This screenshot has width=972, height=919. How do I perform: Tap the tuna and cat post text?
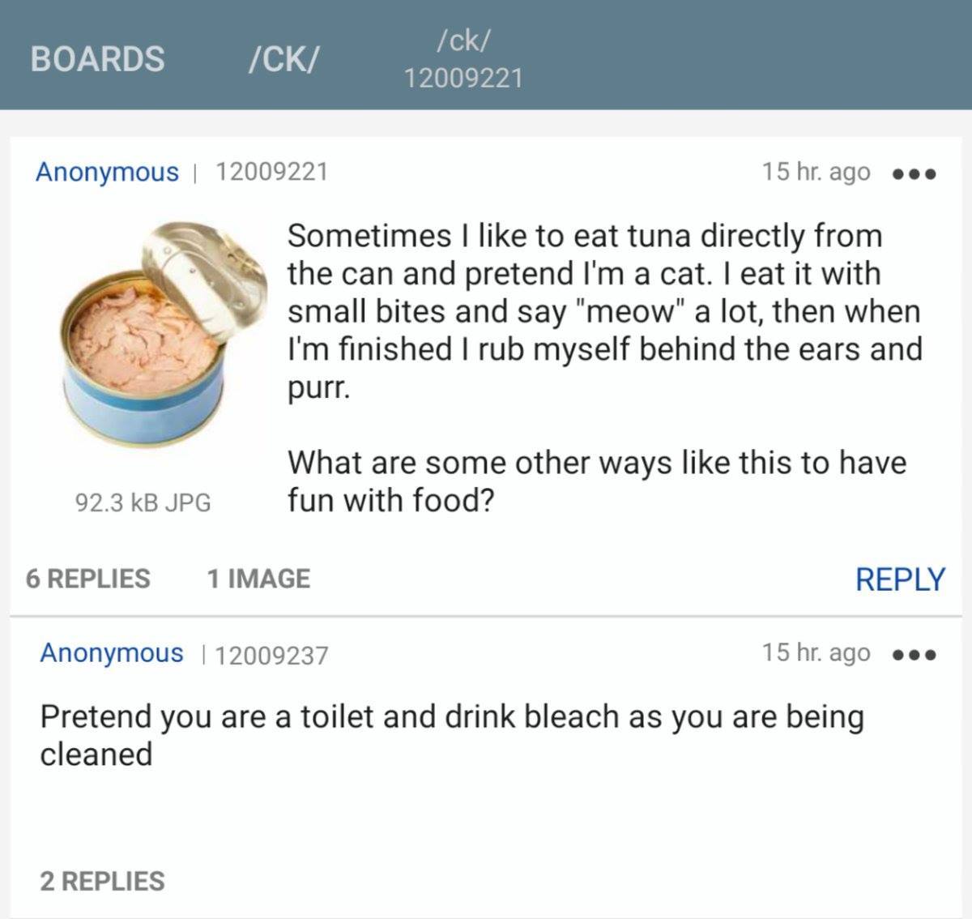point(603,311)
